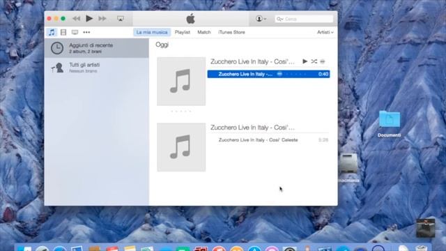This screenshot has height=251, width=446.
Task: Select the La mia musica tab
Action: coord(152,32)
